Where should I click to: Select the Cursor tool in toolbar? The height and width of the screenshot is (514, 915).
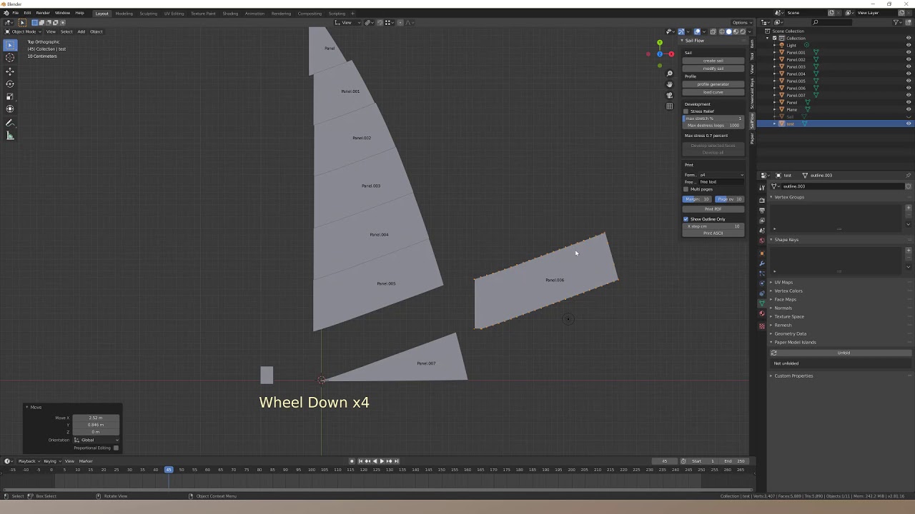pos(10,58)
